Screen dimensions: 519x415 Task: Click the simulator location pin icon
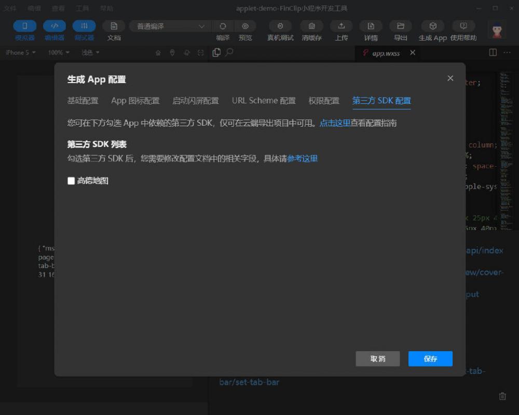172,53
